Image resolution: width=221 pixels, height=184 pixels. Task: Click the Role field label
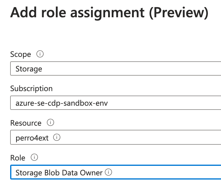point(18,158)
